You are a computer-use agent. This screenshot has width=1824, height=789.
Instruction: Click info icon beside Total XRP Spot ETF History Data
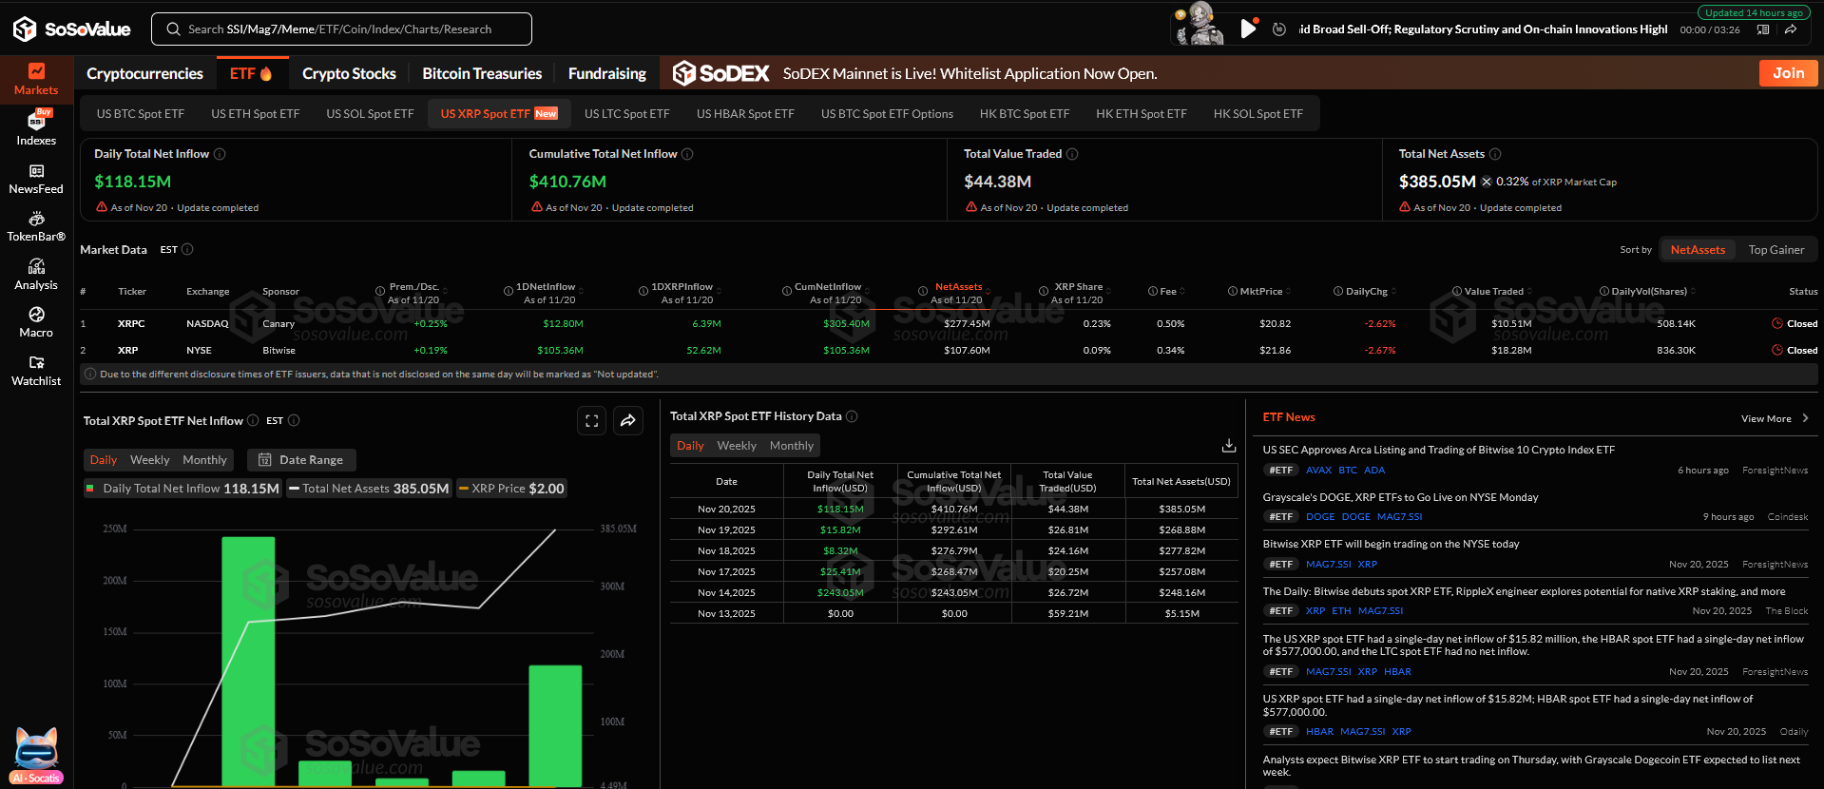(852, 416)
